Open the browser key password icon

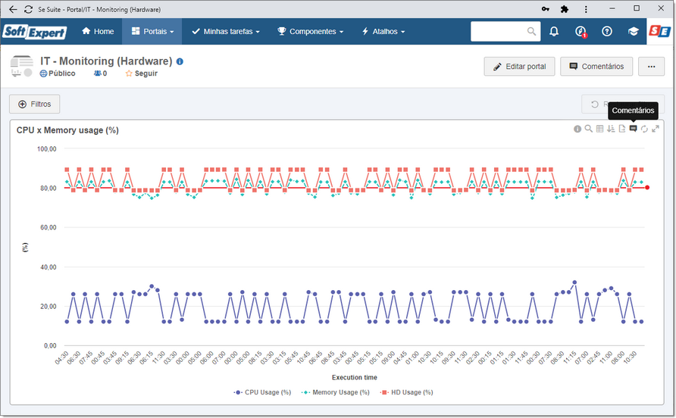pyautogui.click(x=546, y=8)
